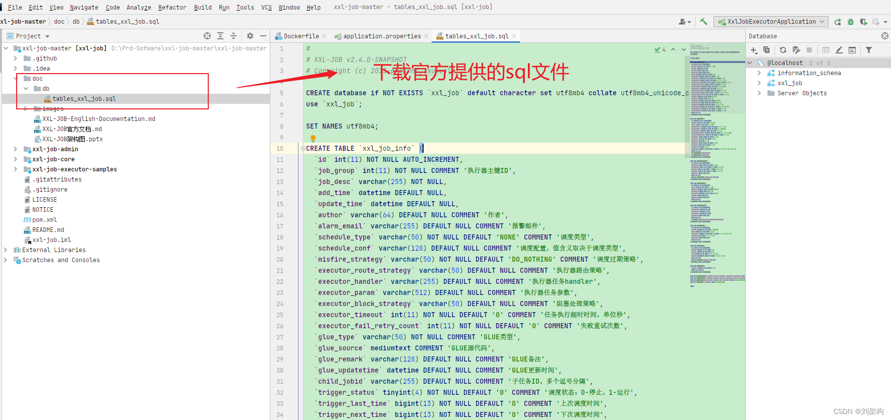The height and width of the screenshot is (420, 891).
Task: Collapse all in Project tree
Action: coord(233,36)
